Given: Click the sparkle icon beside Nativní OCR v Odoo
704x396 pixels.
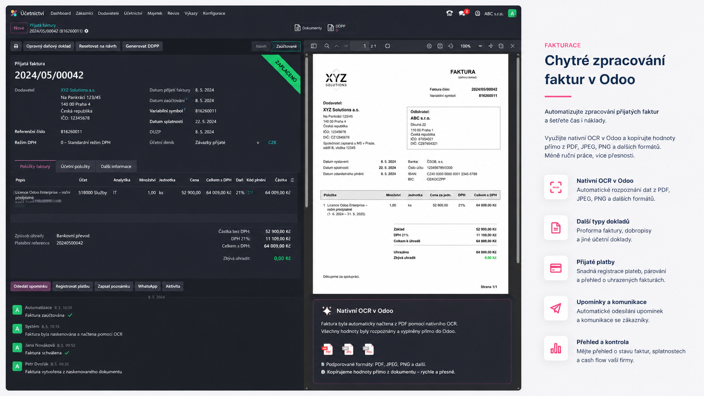Looking at the screenshot, I should click(327, 311).
